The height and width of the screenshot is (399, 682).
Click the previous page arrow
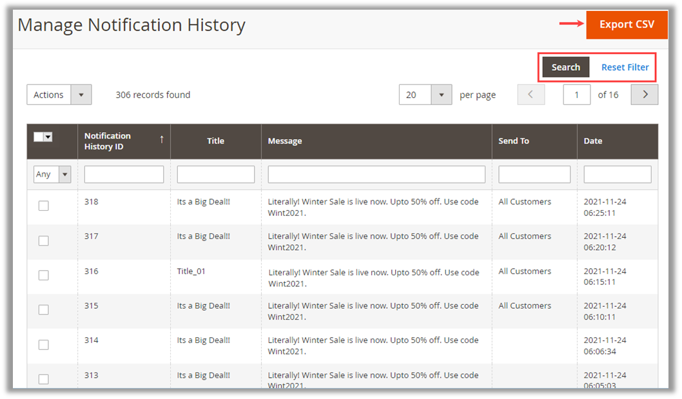tap(531, 95)
